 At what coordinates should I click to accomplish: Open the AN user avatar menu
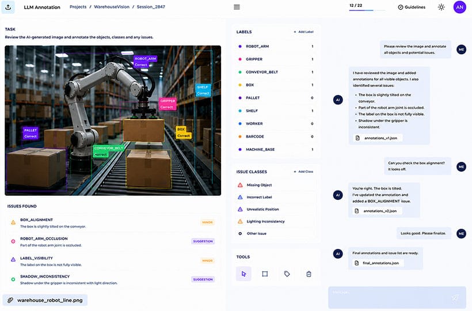click(x=459, y=7)
